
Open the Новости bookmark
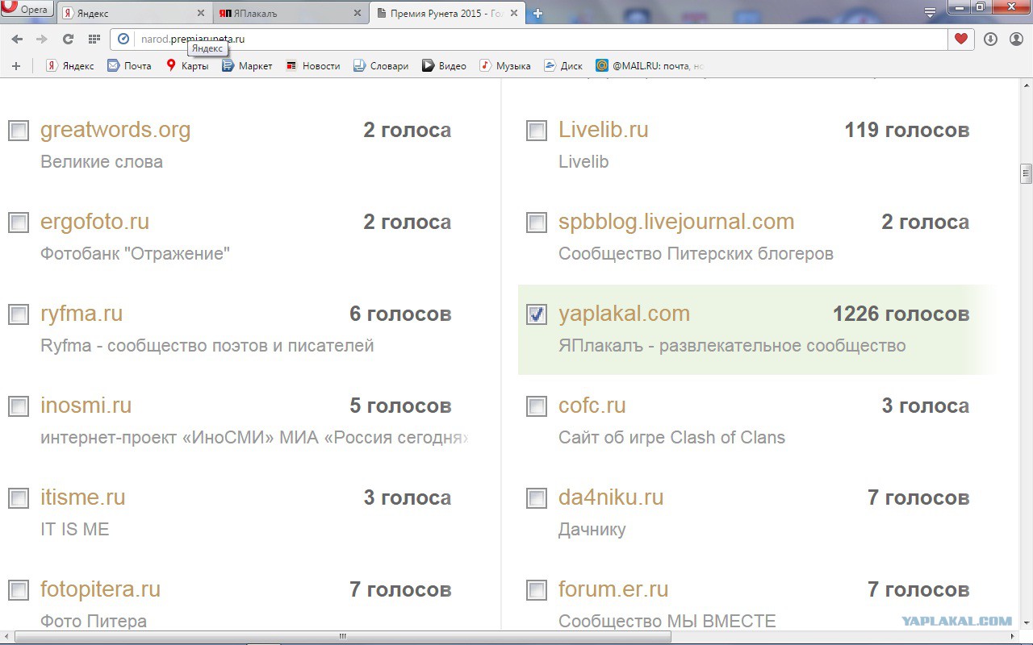313,66
